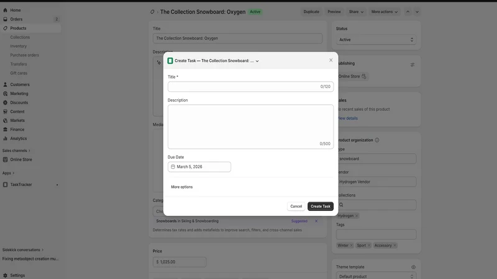Click the Orders inbox icon
This screenshot has height=279, width=497.
point(5,19)
